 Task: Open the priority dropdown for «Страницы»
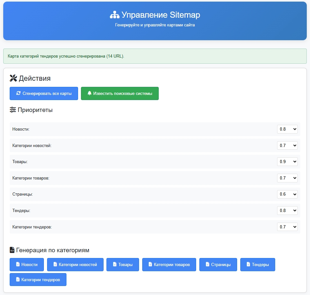287,194
